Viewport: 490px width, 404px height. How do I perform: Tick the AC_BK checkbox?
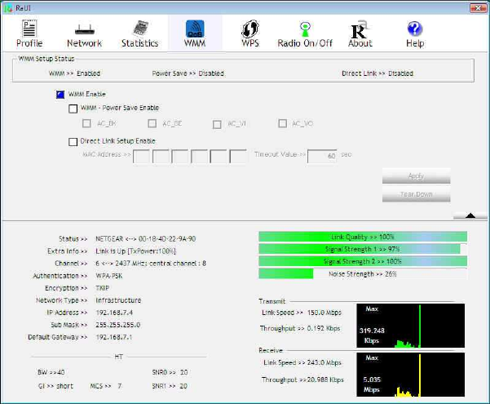[86, 123]
